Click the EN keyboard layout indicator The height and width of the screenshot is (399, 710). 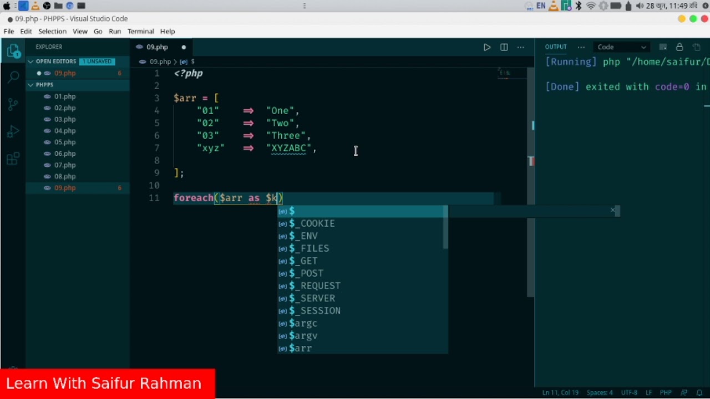click(541, 6)
